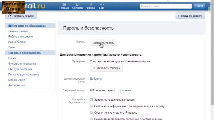The image size is (214, 120).
Task: Open Папки settings section
Action: coord(12,58)
